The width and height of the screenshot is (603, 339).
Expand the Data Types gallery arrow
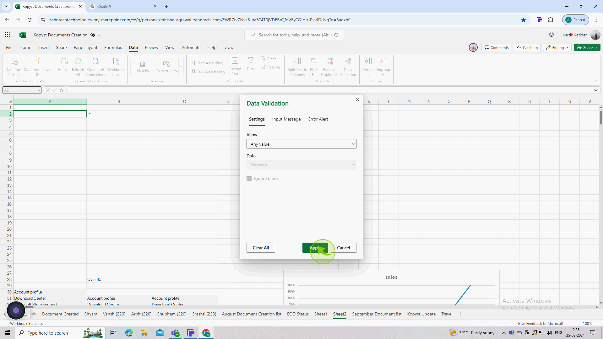pos(181,67)
